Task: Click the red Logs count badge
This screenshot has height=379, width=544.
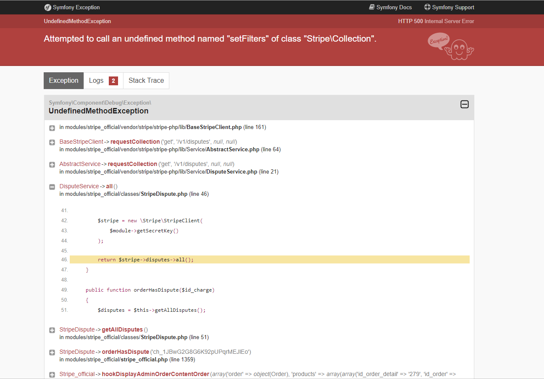Action: pyautogui.click(x=113, y=81)
